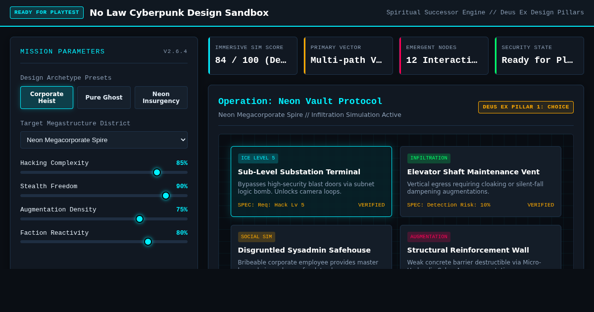
Task: Open the Security State stat card
Action: click(540, 55)
